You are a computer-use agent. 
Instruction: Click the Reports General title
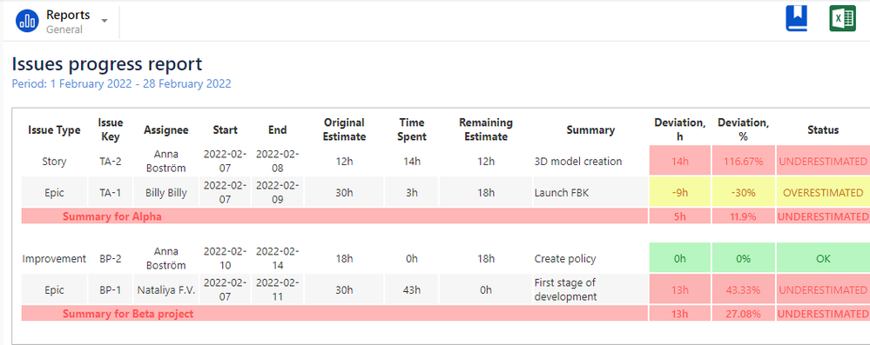click(x=68, y=22)
